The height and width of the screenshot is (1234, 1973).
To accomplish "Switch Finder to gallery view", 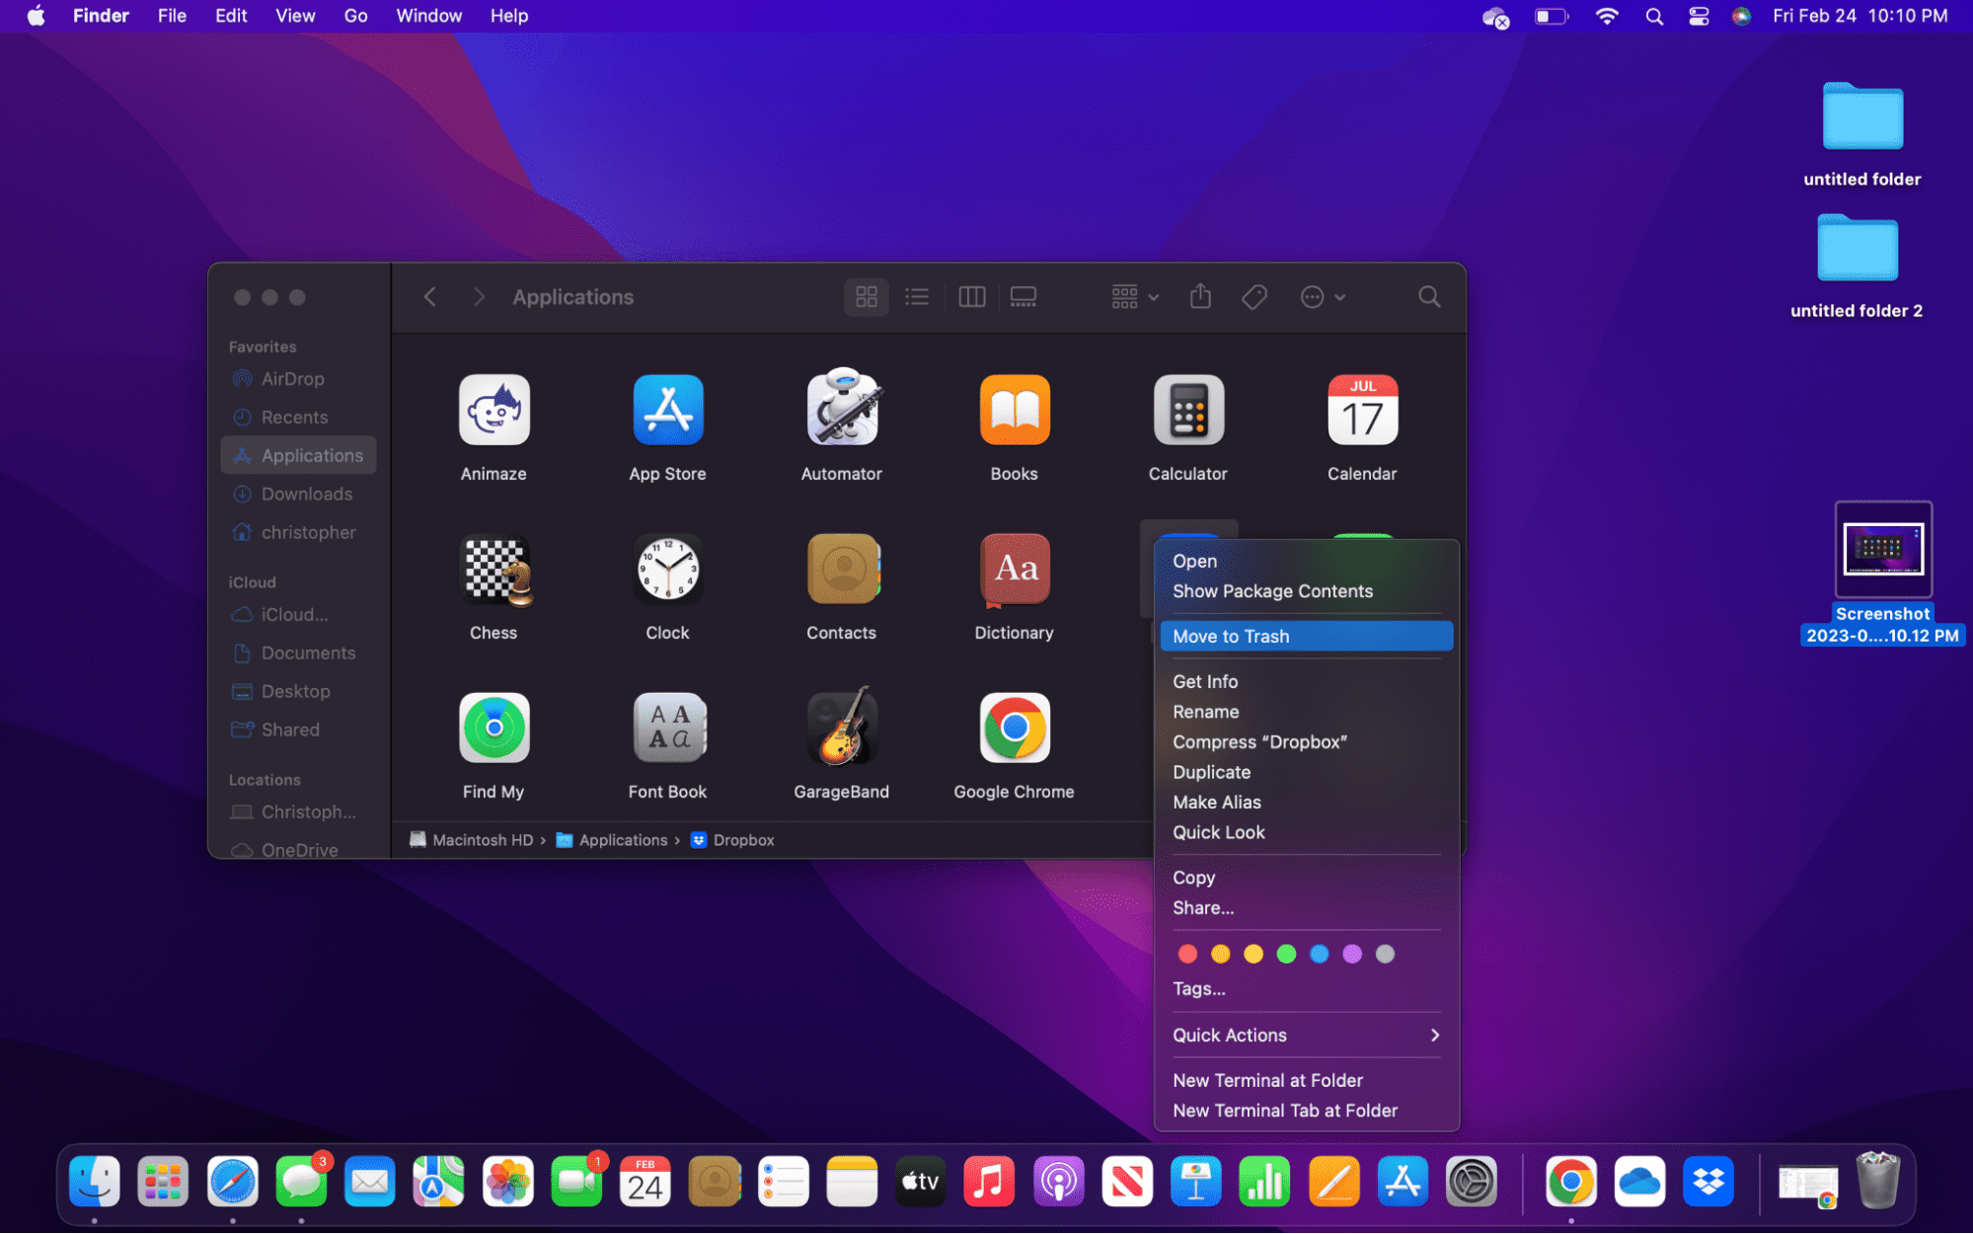I will point(1023,296).
